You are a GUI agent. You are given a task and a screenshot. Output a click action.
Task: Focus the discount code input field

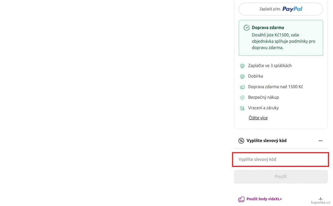281,159
